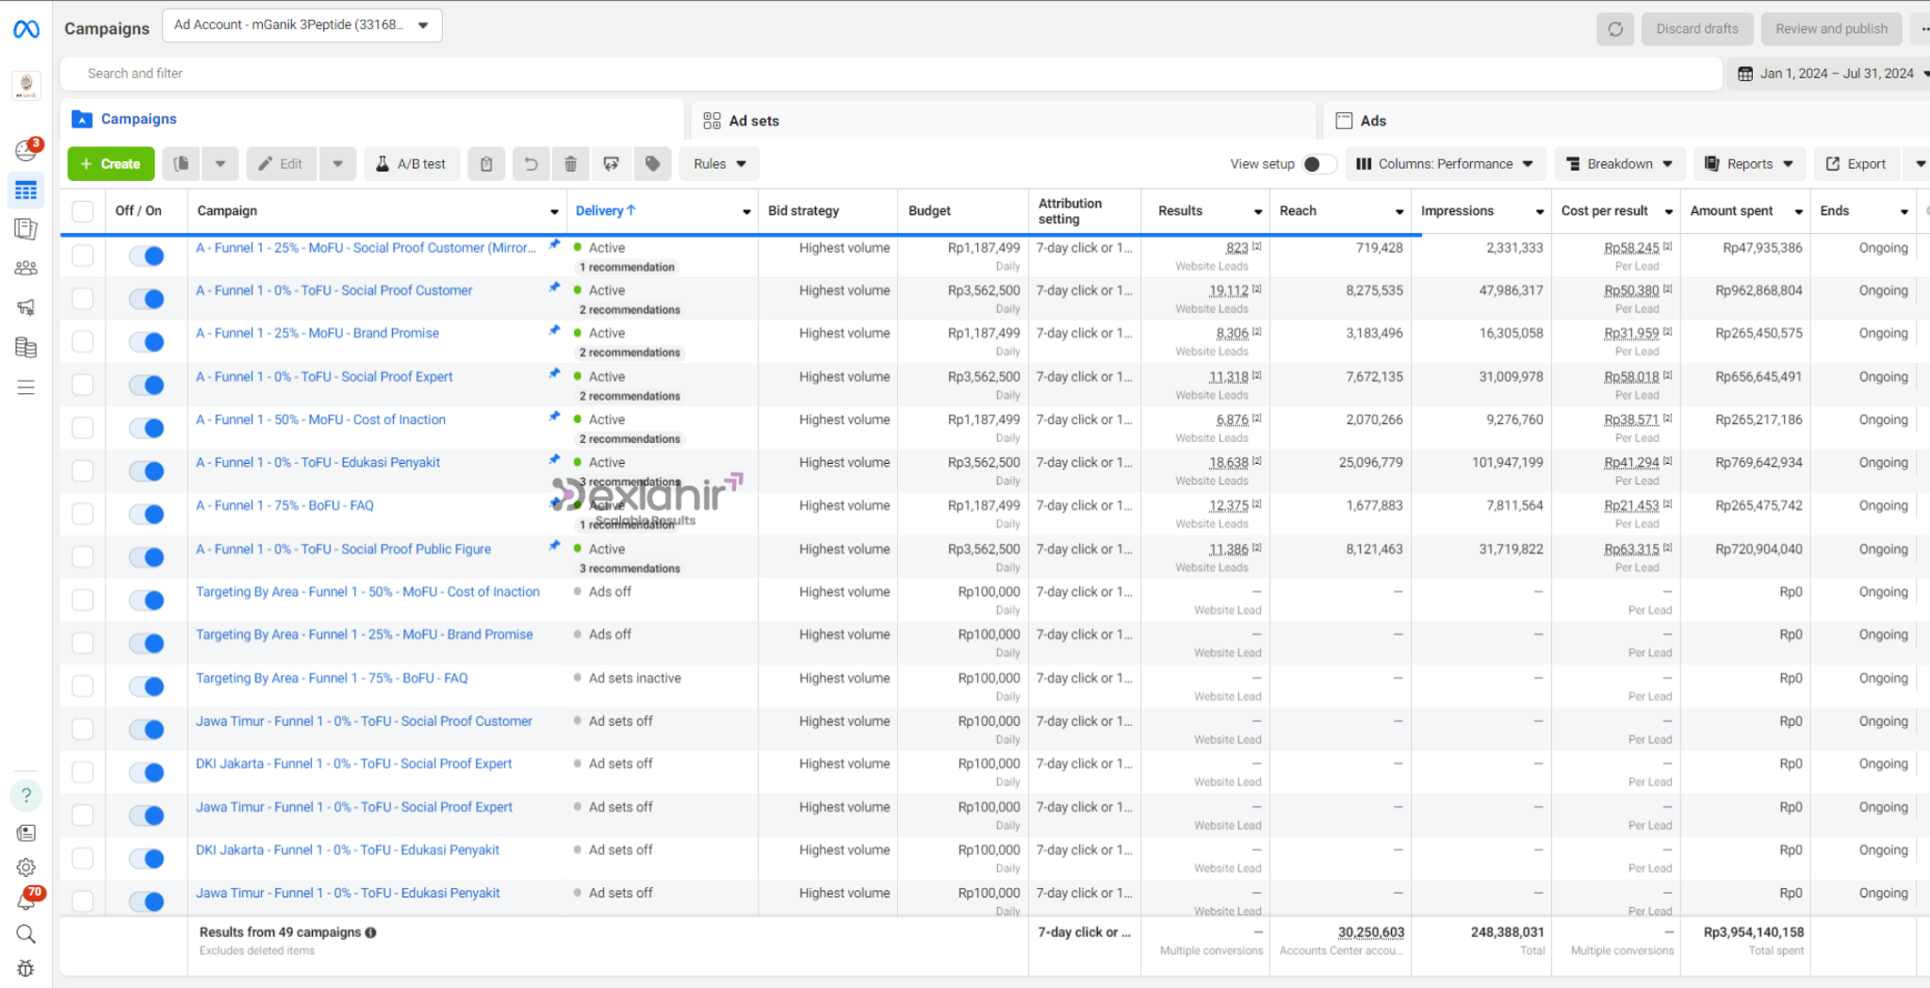1930x988 pixels.
Task: Click the green Create button
Action: tap(110, 164)
